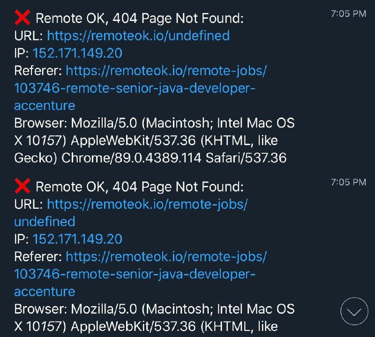Click the "Referer:" label in second message
The image size is (375, 337).
[38, 256]
